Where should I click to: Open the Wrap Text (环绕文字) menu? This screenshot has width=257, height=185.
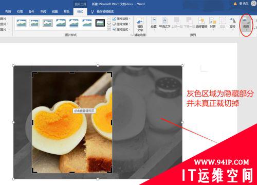164,24
